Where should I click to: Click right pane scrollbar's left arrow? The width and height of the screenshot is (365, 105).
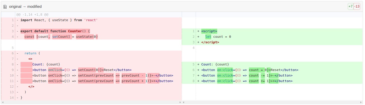coord(184,102)
